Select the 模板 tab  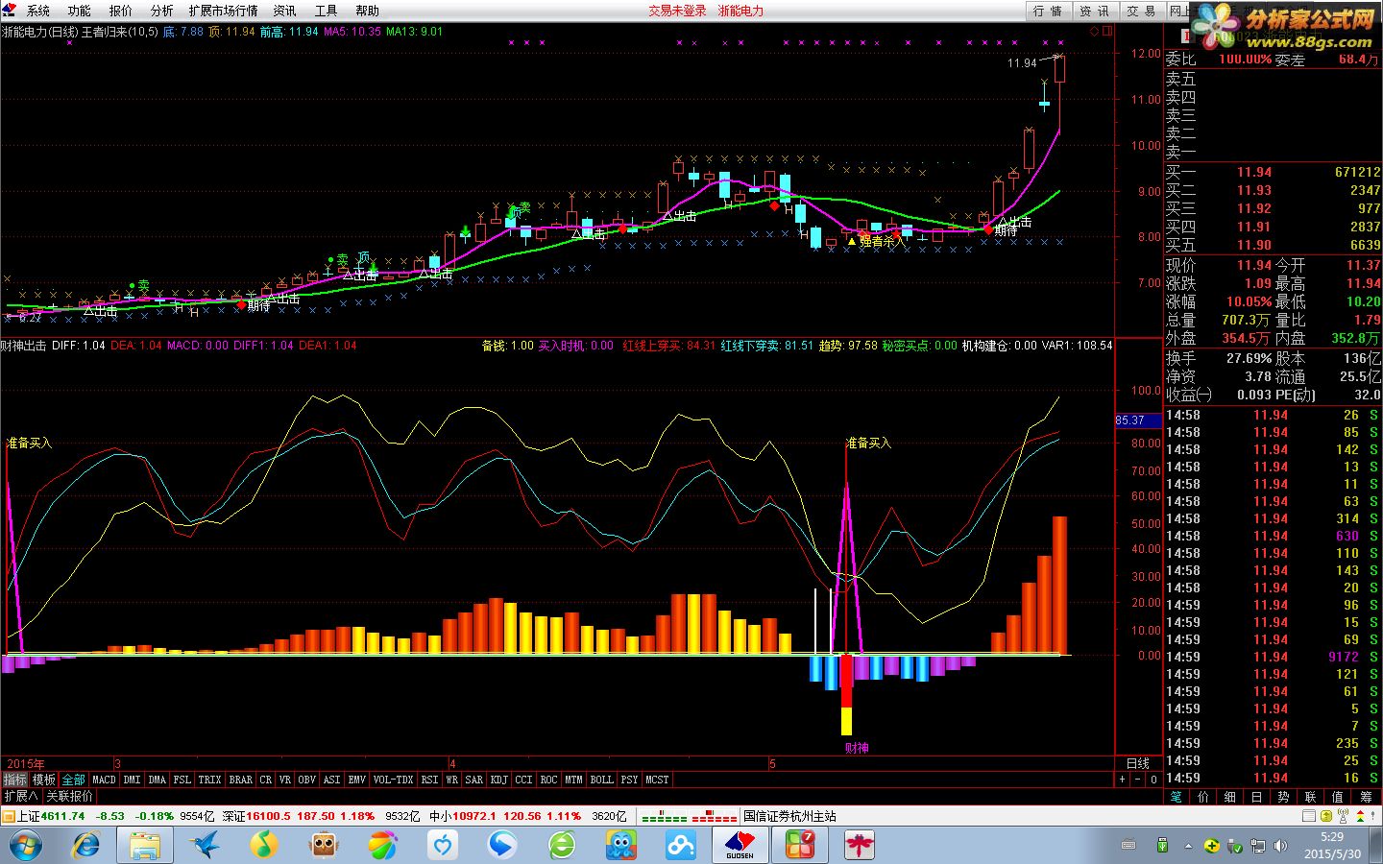click(44, 780)
